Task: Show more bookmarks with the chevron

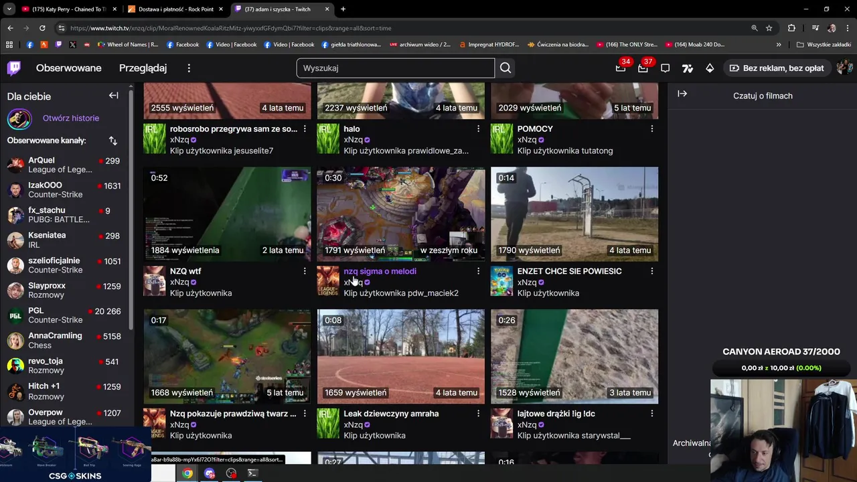Action: [779, 45]
